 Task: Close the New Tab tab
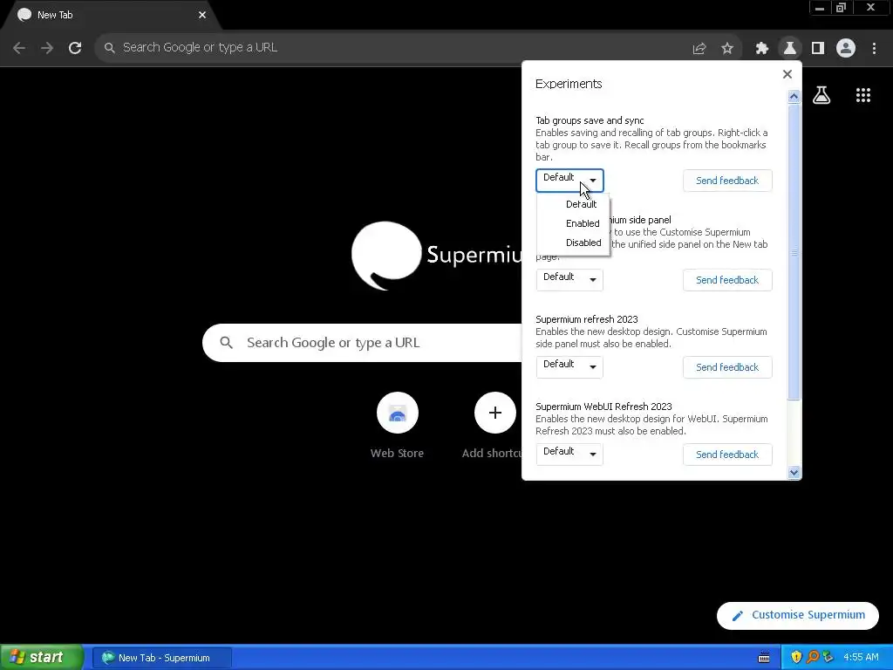pyautogui.click(x=202, y=15)
